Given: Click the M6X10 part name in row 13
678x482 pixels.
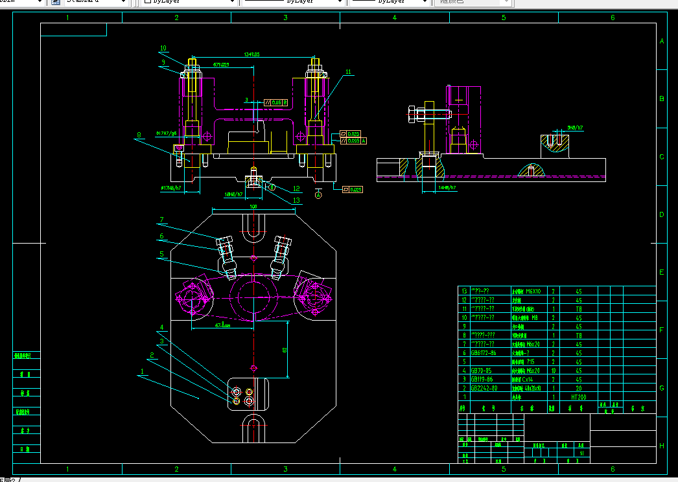Looking at the screenshot, I should (526, 292).
